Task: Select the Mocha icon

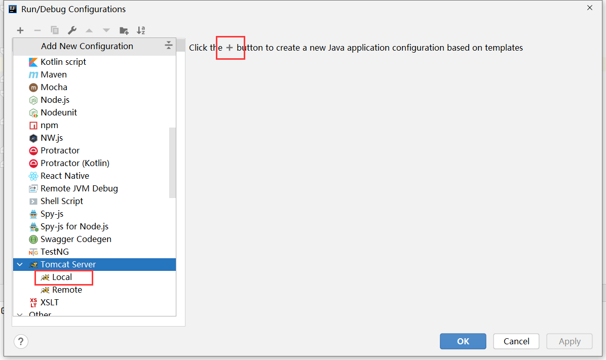Action: click(x=33, y=87)
